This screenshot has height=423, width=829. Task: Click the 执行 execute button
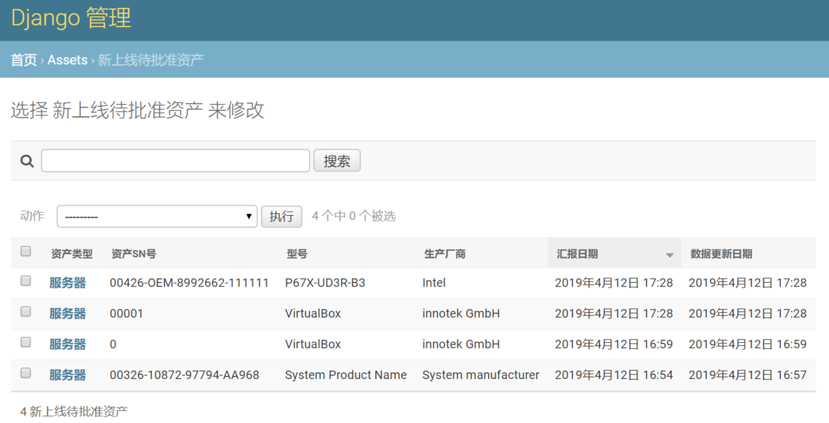(x=281, y=217)
